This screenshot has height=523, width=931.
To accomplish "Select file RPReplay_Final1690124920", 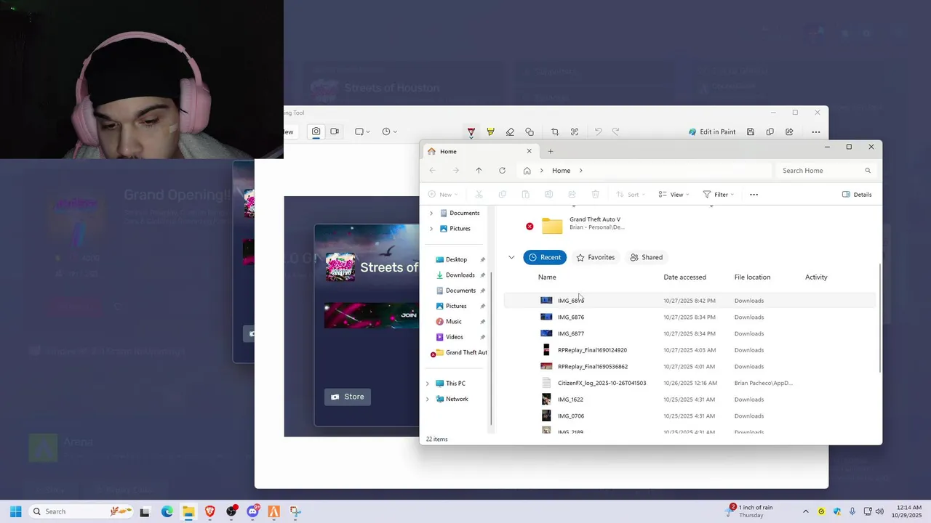I will 690,350.
